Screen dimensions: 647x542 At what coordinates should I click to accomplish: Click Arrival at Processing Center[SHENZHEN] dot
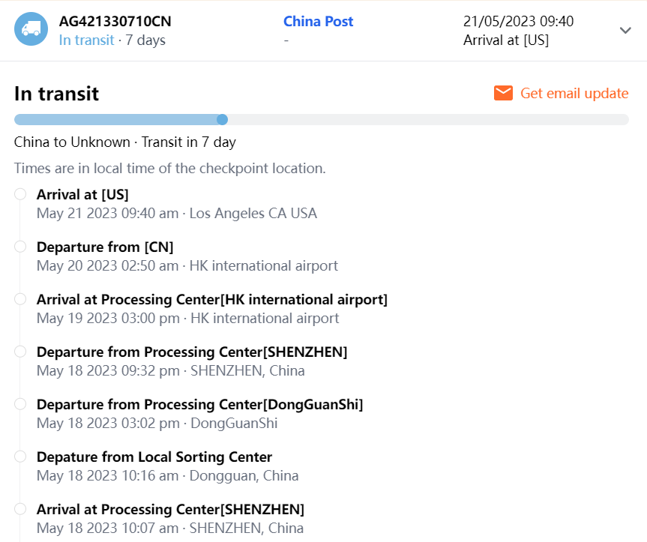pyautogui.click(x=20, y=509)
